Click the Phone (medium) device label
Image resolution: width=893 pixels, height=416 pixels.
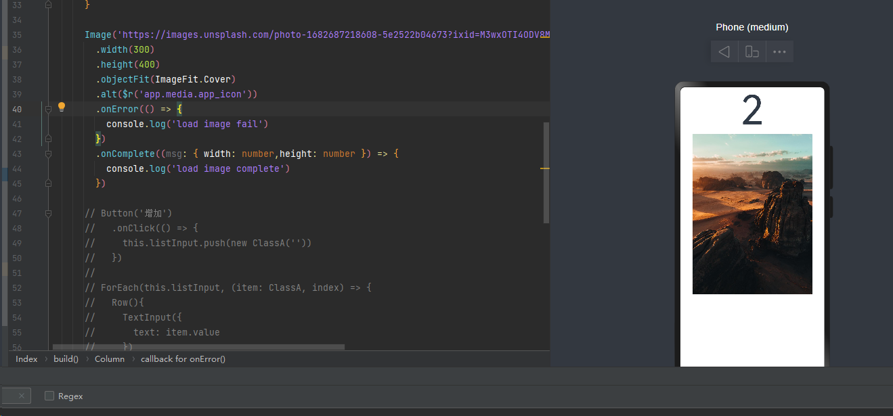point(752,27)
